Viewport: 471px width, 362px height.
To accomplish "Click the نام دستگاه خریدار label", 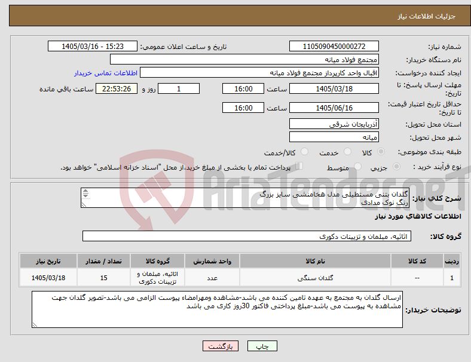I will point(434,60).
